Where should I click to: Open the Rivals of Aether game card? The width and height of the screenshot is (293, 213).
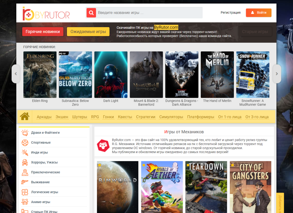point(162,187)
